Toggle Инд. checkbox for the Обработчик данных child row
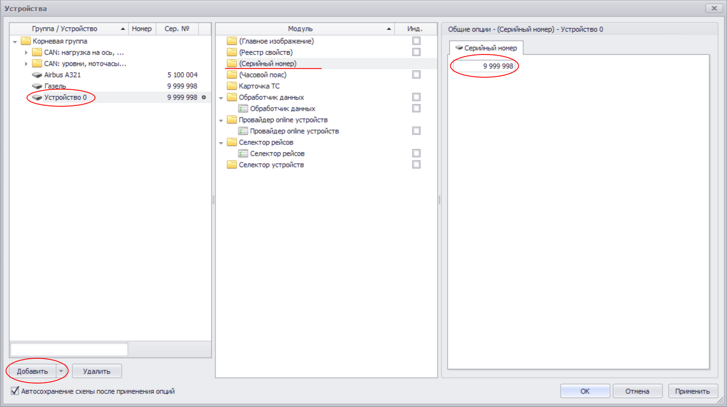 click(416, 108)
